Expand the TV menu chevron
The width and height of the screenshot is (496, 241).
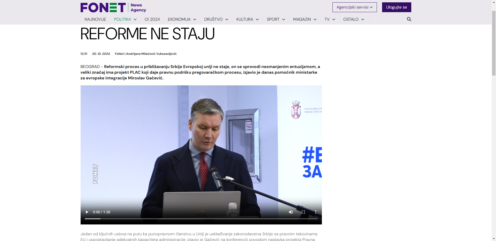pyautogui.click(x=334, y=19)
